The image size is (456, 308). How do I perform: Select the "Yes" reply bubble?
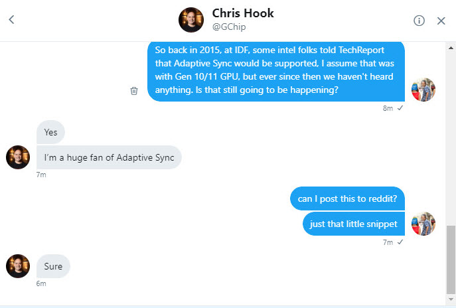click(x=50, y=132)
